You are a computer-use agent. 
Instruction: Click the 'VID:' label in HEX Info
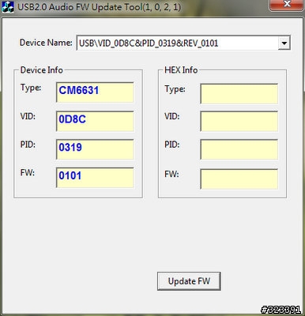(172, 116)
